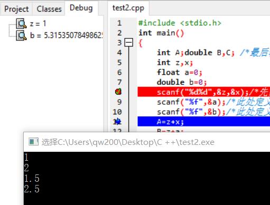Select watch entry b = 5.3153507849862
Screen dimensions: 270x205
(x=67, y=35)
